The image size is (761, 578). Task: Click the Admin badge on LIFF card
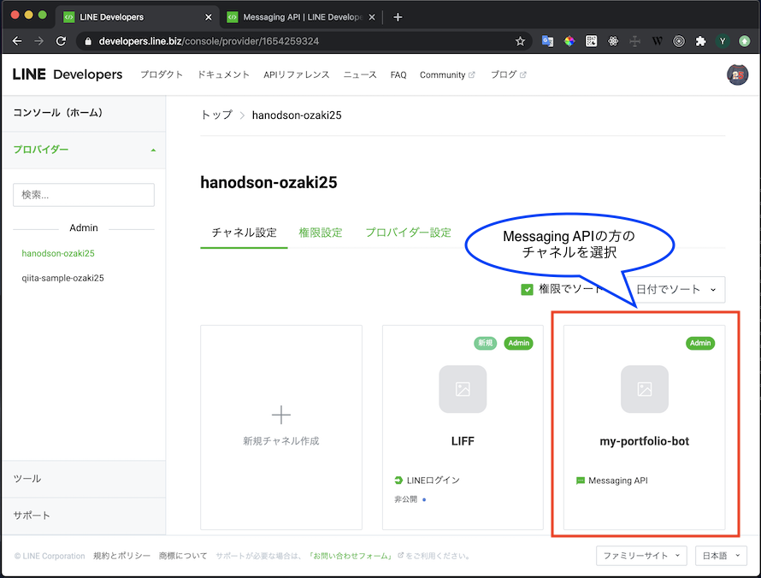coord(518,343)
